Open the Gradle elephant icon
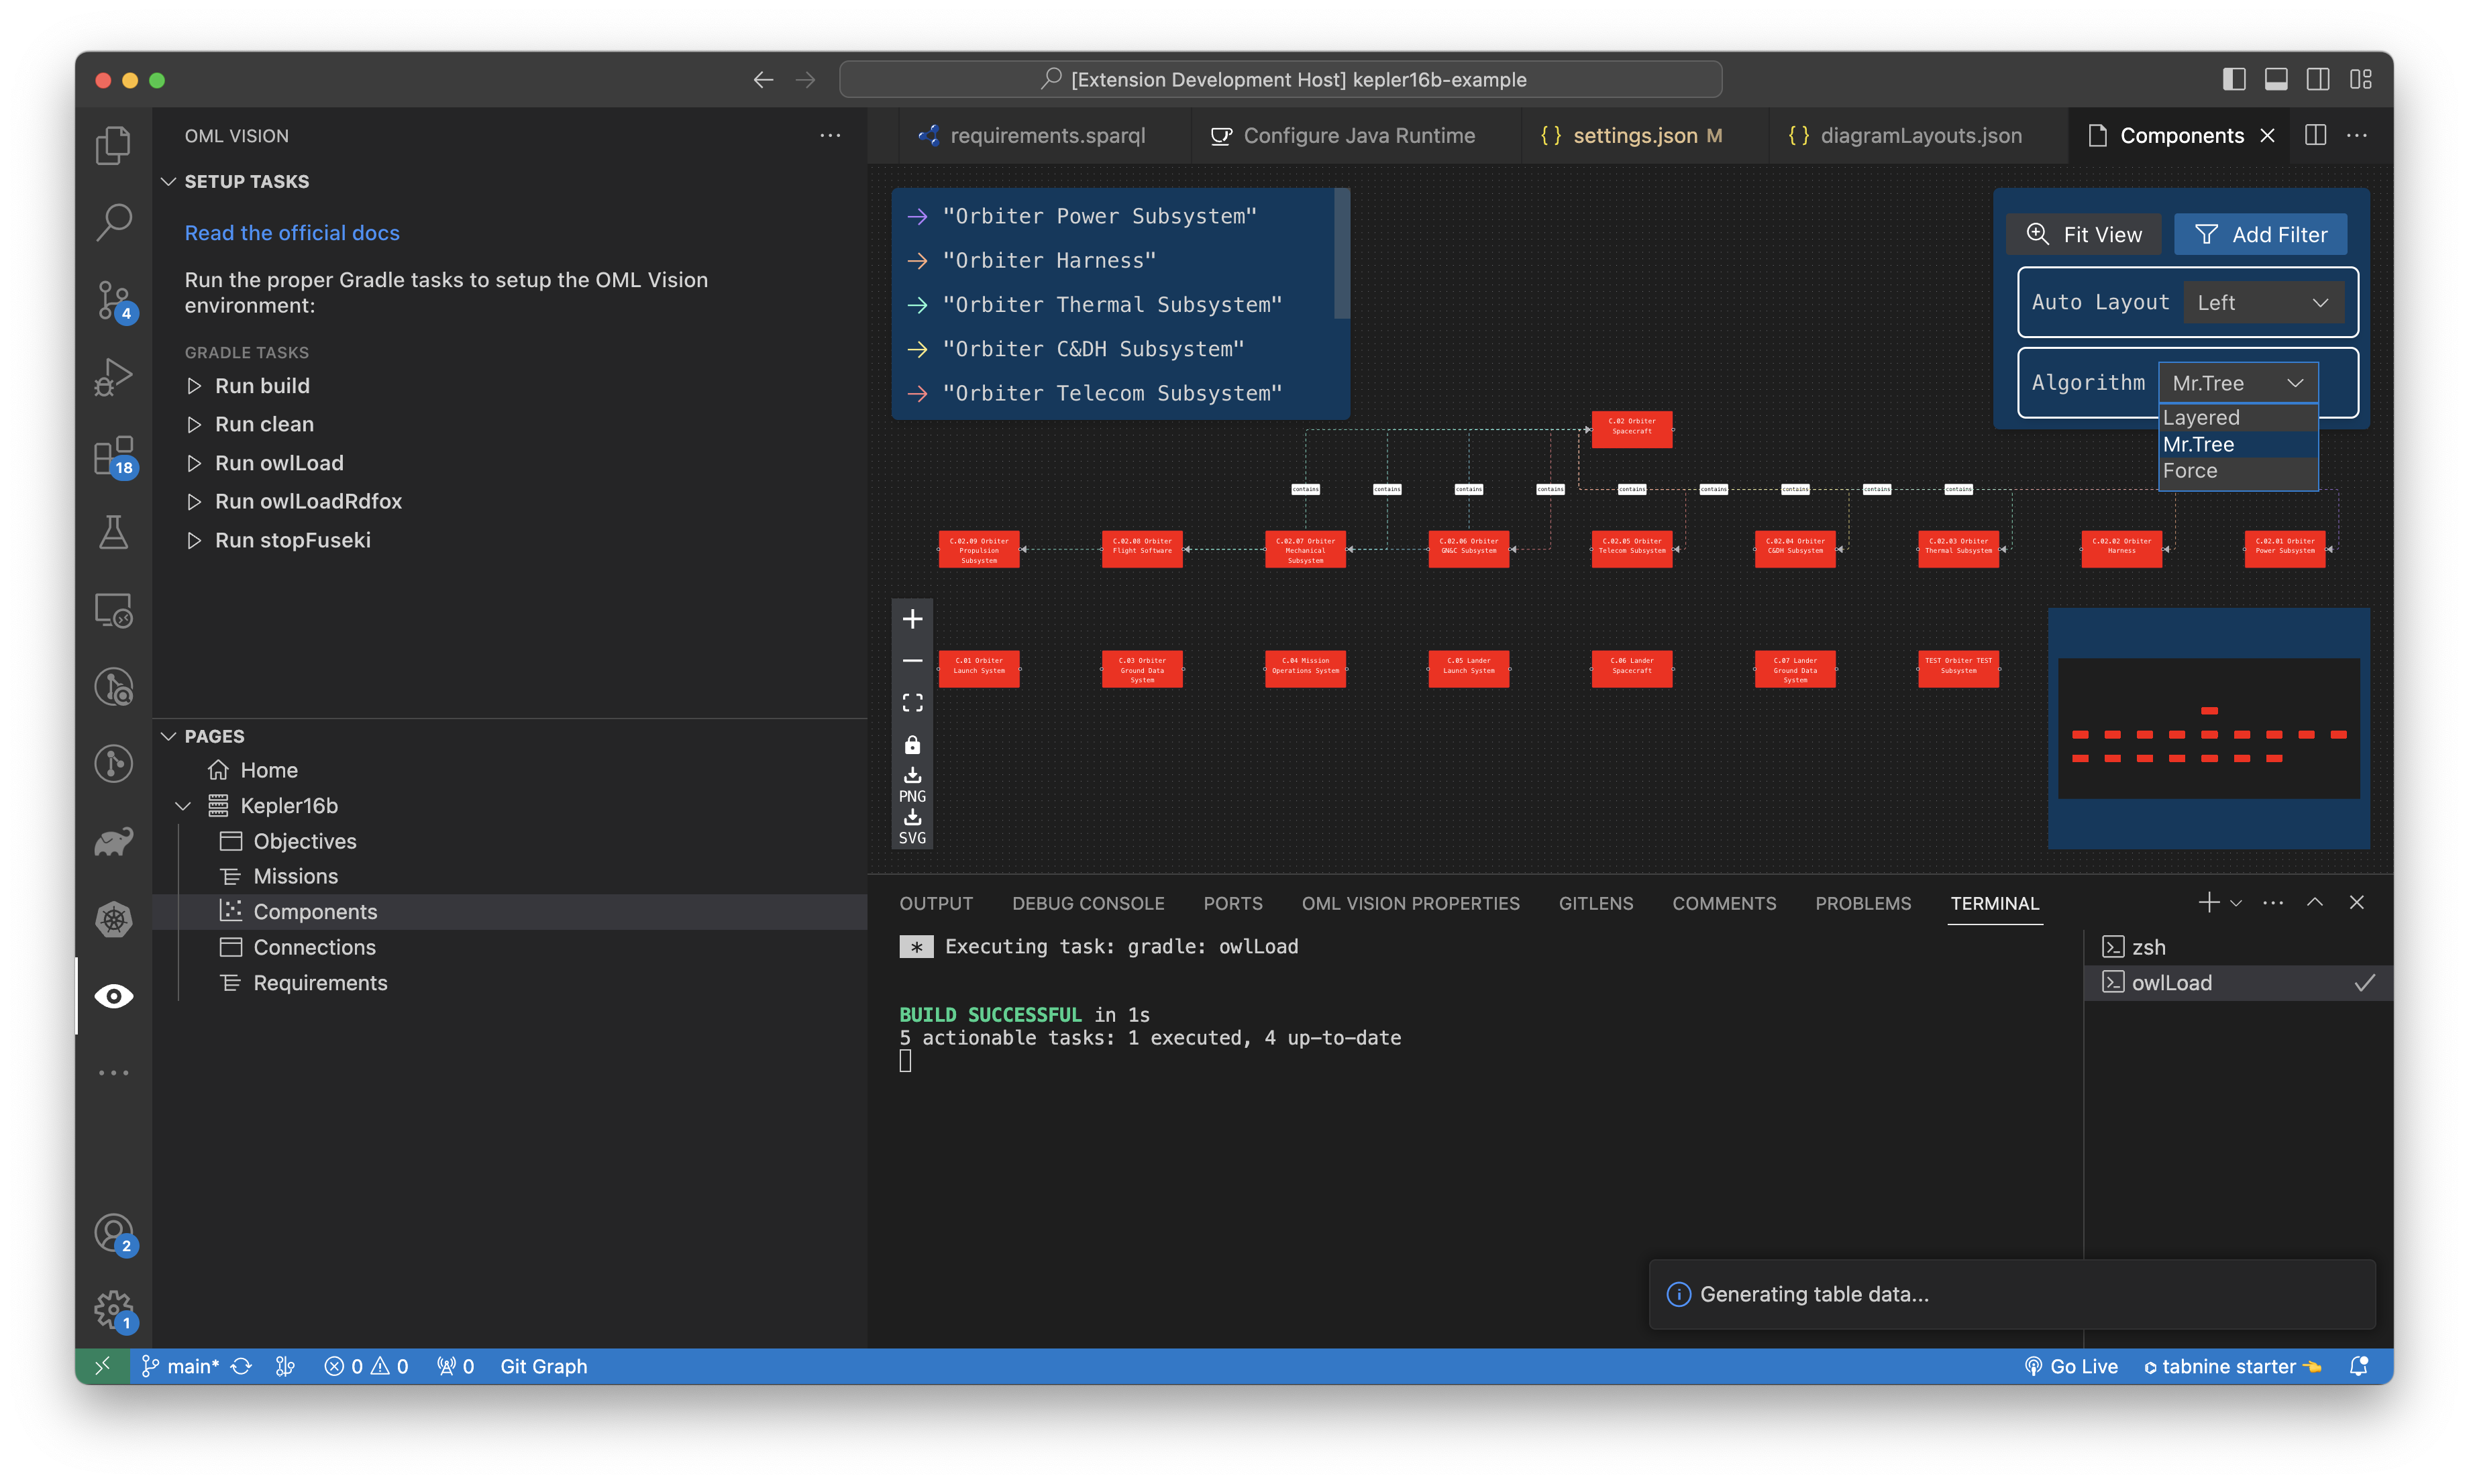The image size is (2469, 1484). (113, 842)
